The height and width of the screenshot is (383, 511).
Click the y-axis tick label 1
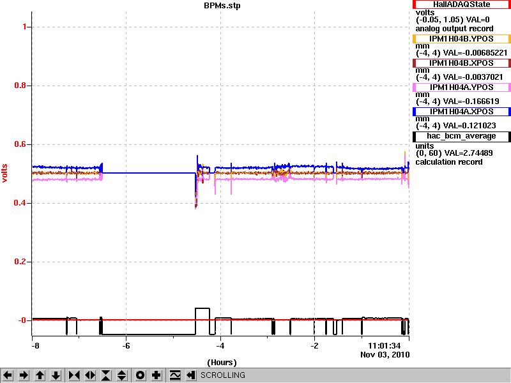click(25, 27)
